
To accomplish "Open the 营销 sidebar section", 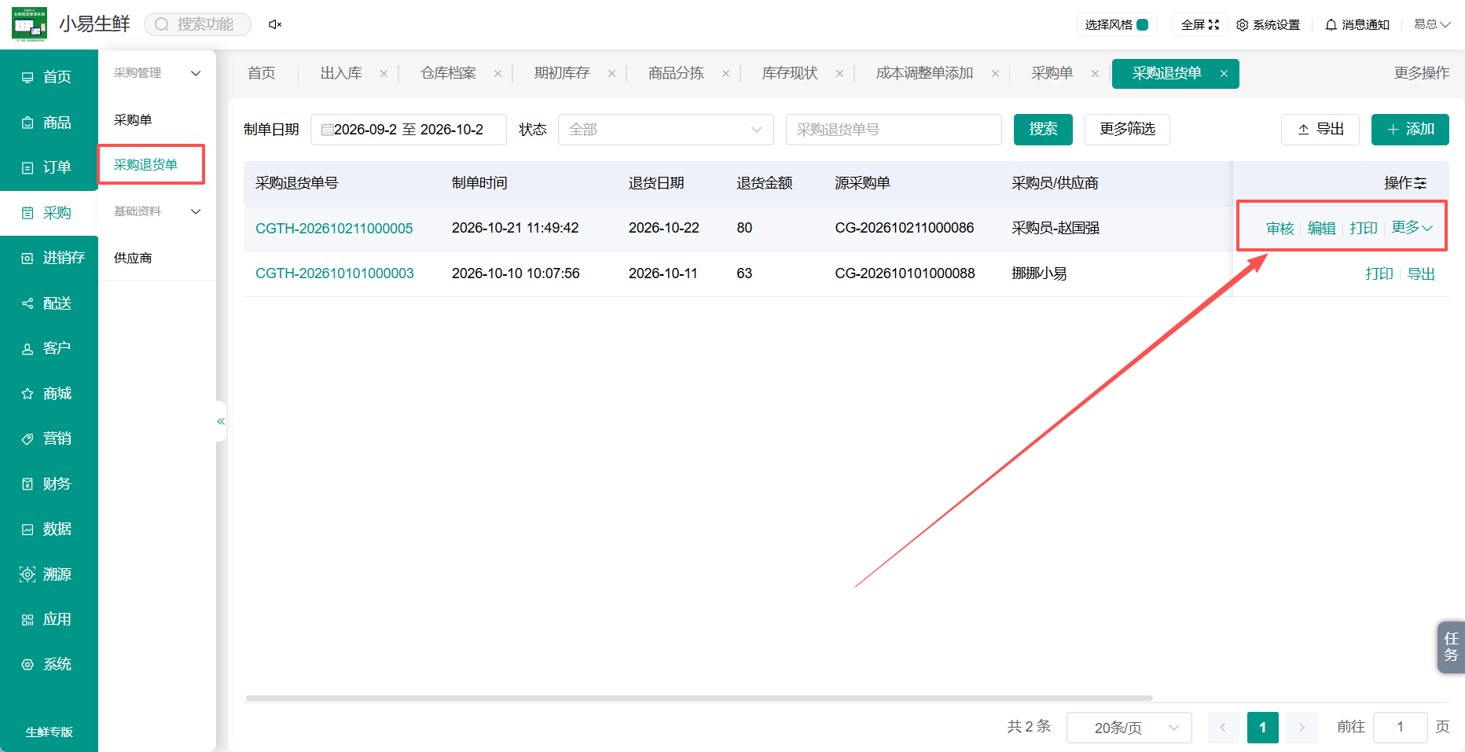I will point(49,438).
